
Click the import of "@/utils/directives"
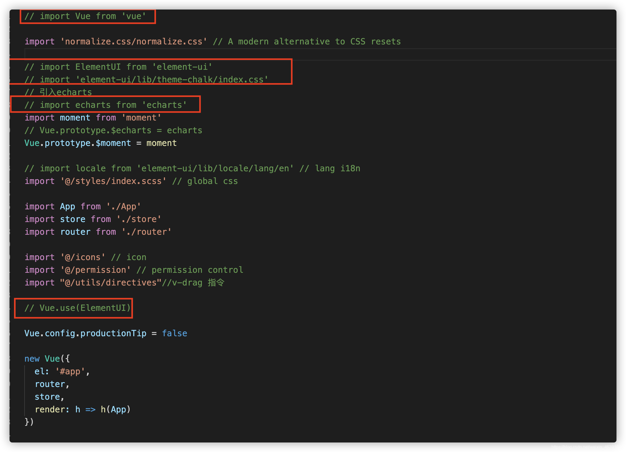[x=93, y=283]
